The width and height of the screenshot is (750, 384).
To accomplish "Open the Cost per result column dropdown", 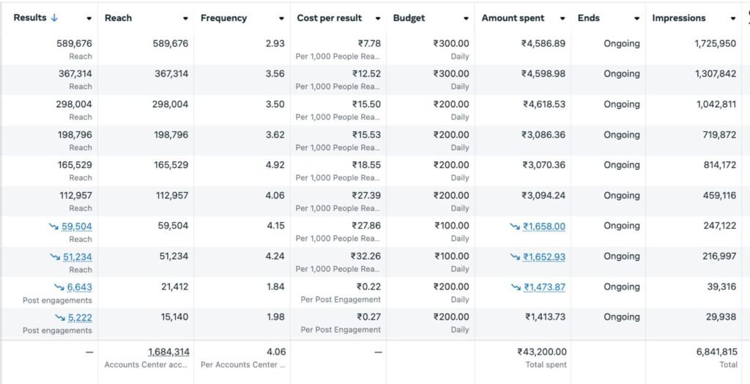I will 378,18.
